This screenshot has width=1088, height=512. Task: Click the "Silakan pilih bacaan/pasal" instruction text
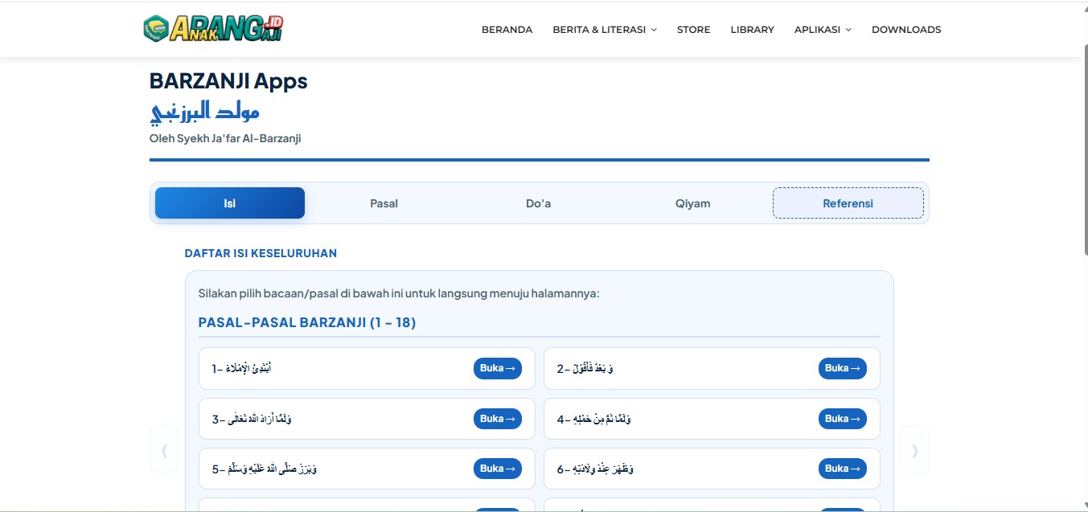pyautogui.click(x=399, y=293)
